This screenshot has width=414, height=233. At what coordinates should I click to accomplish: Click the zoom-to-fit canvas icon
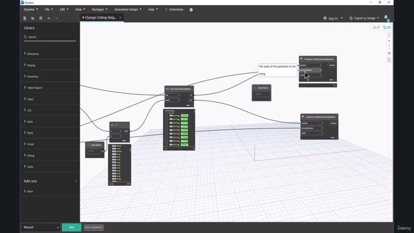pos(389,35)
